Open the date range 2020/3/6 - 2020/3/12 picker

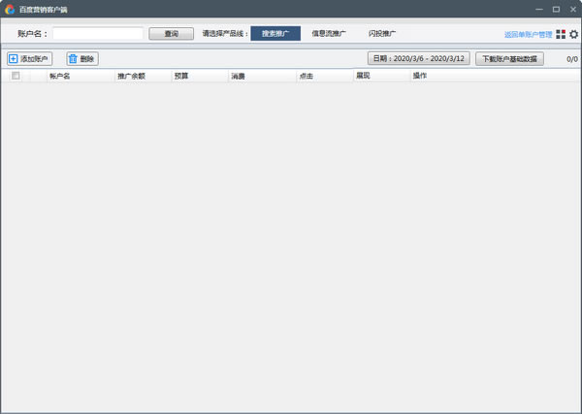coord(418,59)
